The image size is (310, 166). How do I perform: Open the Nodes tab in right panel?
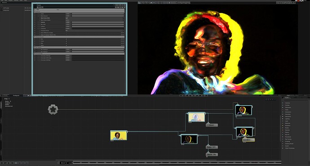[287, 98]
